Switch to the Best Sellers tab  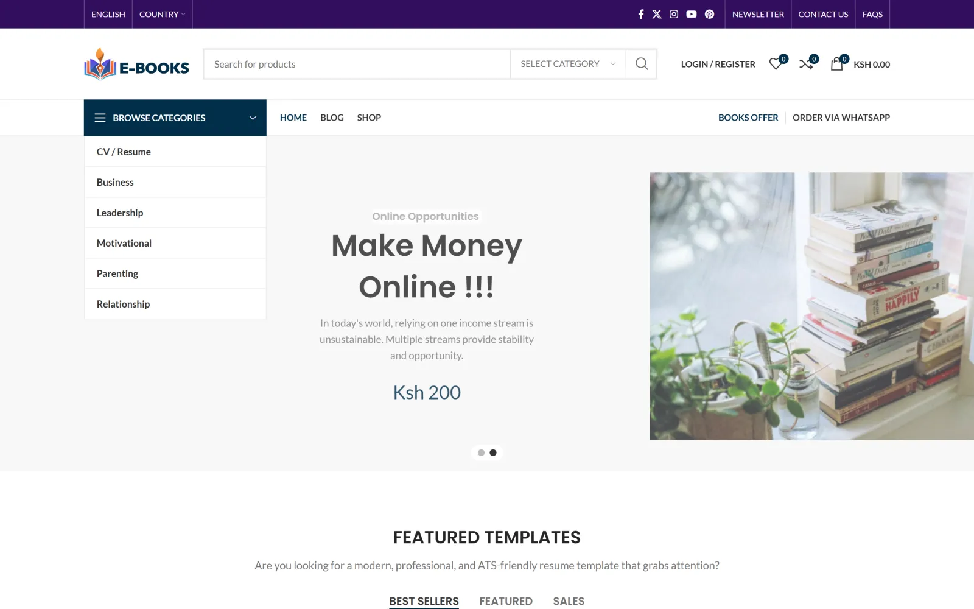pyautogui.click(x=424, y=601)
